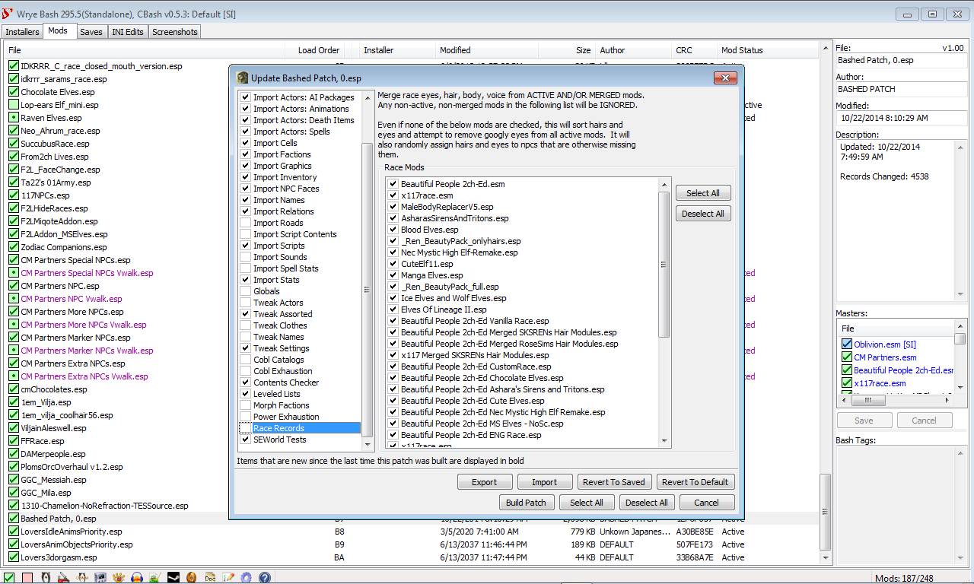Enable the Import Roads checkbox
This screenshot has height=584, width=974.
[x=245, y=222]
